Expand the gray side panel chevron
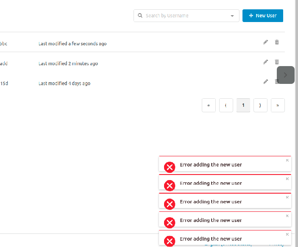 (285, 75)
